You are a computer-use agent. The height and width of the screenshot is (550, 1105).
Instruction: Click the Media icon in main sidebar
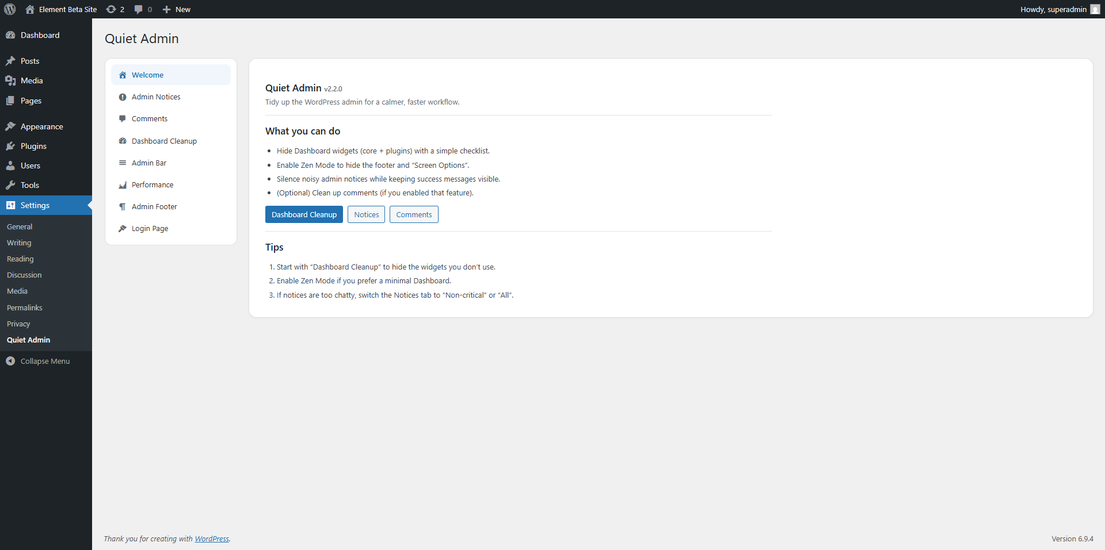pyautogui.click(x=10, y=80)
